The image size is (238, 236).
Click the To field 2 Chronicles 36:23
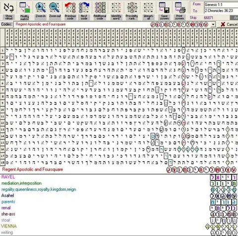[x=221, y=10]
